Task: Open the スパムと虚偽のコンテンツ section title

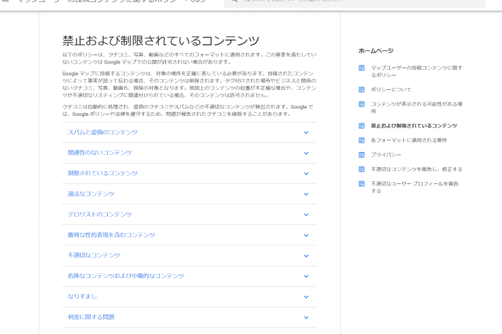Action: [102, 132]
